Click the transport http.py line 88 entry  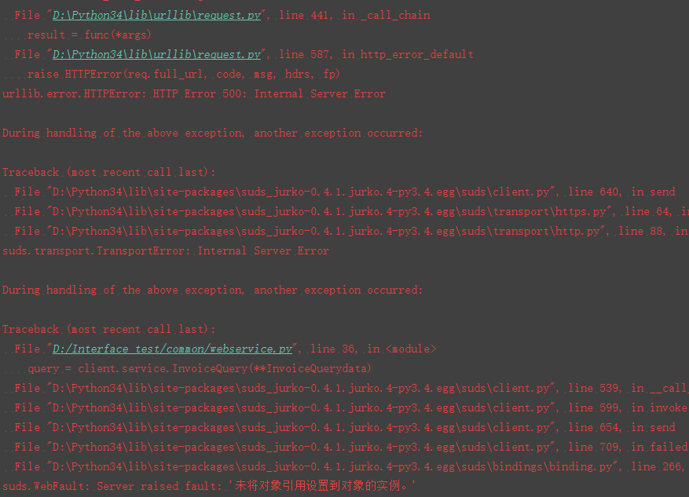351,232
